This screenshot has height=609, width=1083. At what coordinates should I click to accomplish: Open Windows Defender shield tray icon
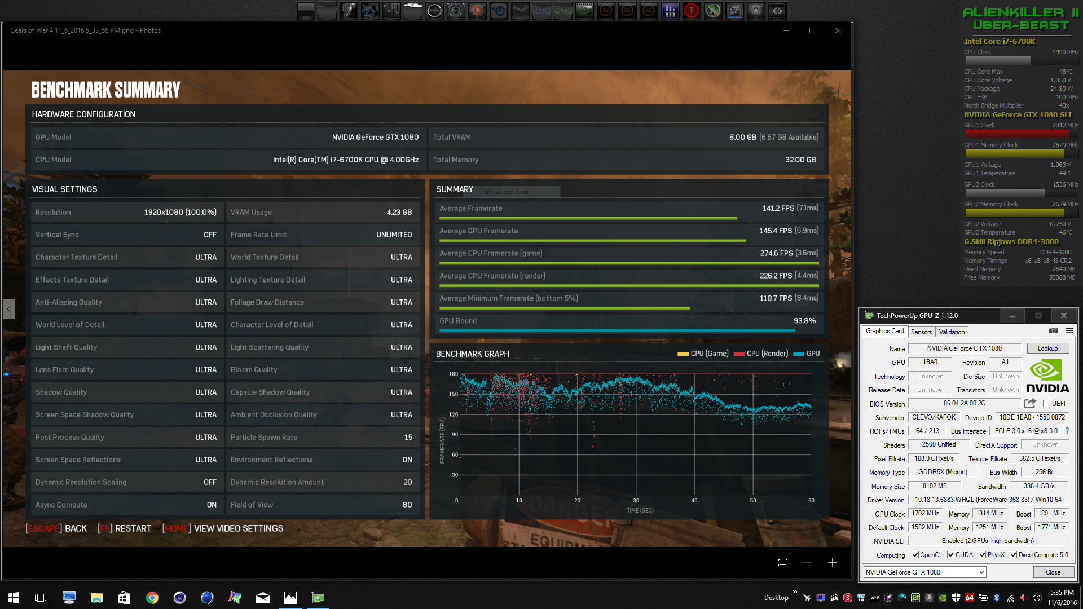click(x=956, y=598)
